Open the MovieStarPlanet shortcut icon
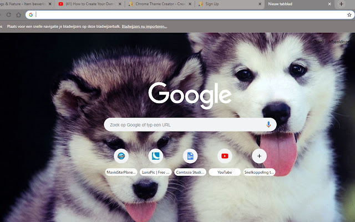The image size is (355, 222). pos(121,156)
